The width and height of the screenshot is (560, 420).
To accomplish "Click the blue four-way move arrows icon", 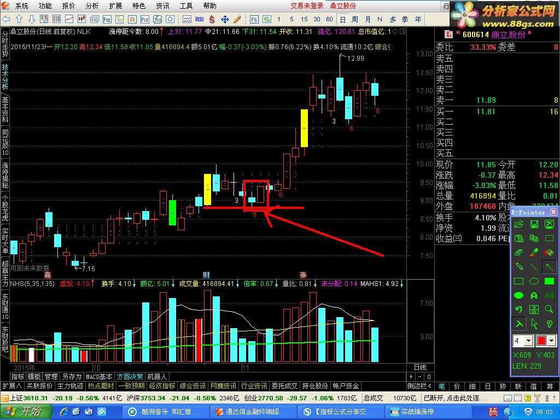I will pyautogui.click(x=225, y=19).
